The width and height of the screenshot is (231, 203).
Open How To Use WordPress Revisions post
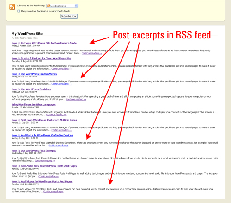tap(31, 89)
